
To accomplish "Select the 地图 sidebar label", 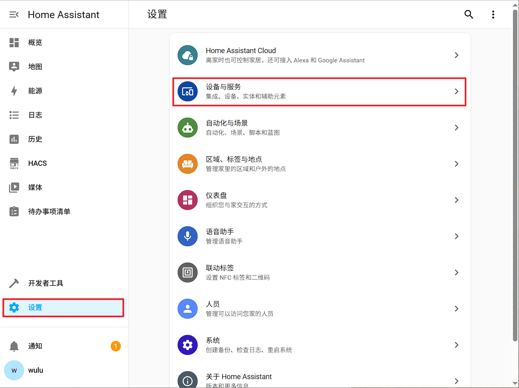I will tap(35, 67).
